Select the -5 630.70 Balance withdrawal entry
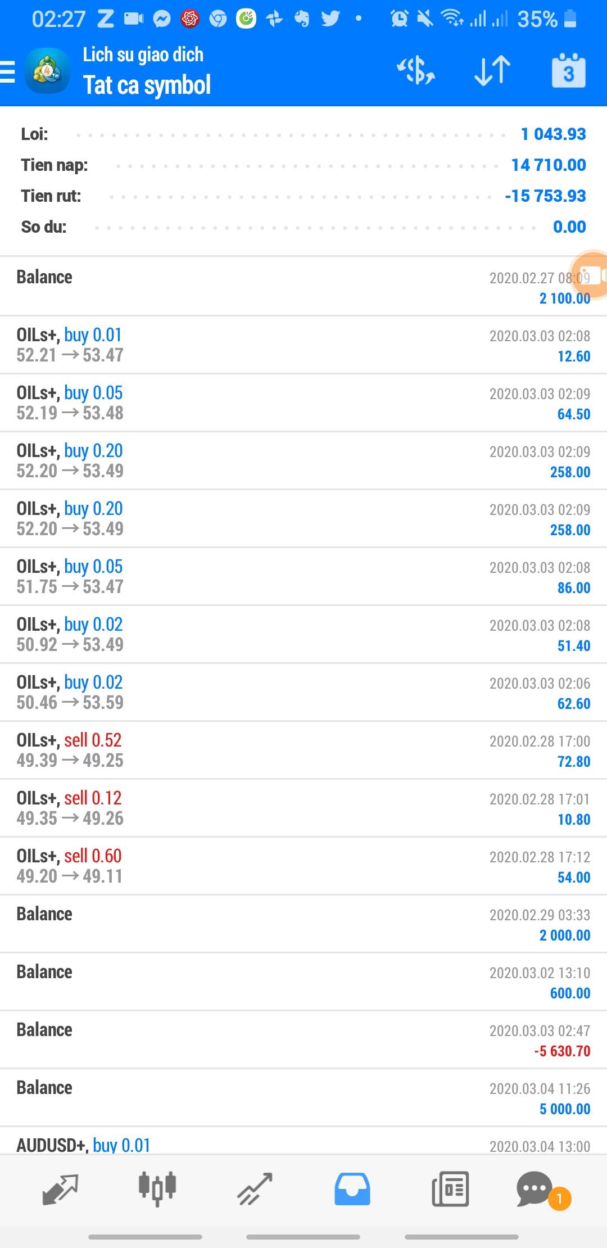 (303, 1040)
